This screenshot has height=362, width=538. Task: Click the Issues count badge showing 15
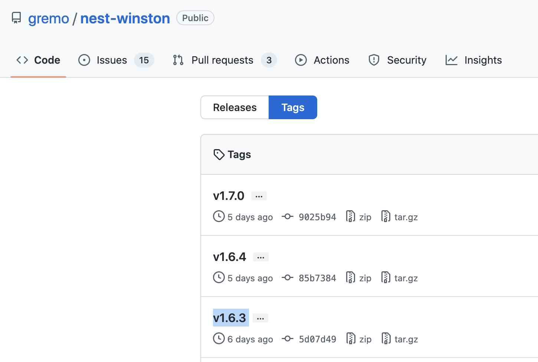[x=144, y=60]
